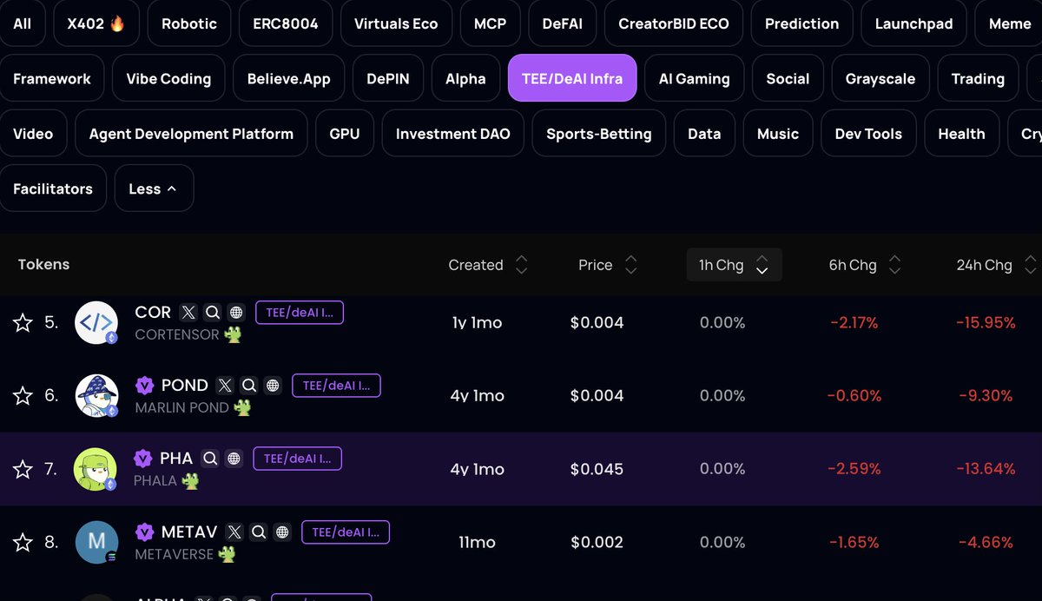Open METAV's X (Twitter) icon
This screenshot has height=601, width=1042.
(234, 532)
